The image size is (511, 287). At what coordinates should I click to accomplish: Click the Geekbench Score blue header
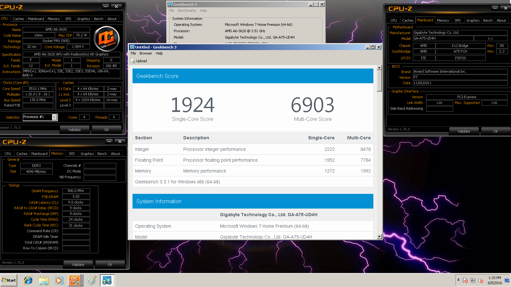(253, 76)
